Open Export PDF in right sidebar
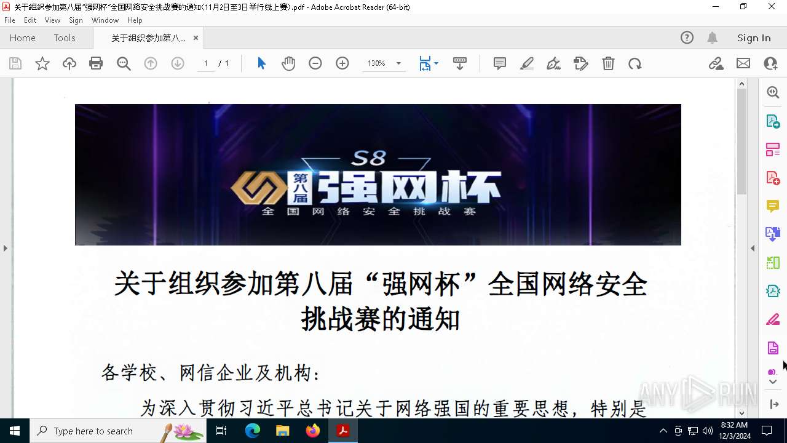This screenshot has height=443, width=787. pos(773,121)
